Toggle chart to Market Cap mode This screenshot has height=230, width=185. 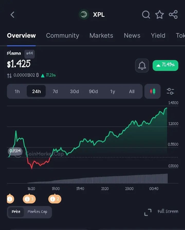click(x=38, y=212)
